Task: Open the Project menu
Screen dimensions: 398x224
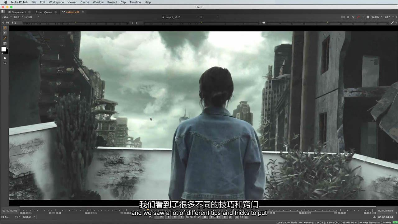Action: coord(112,2)
